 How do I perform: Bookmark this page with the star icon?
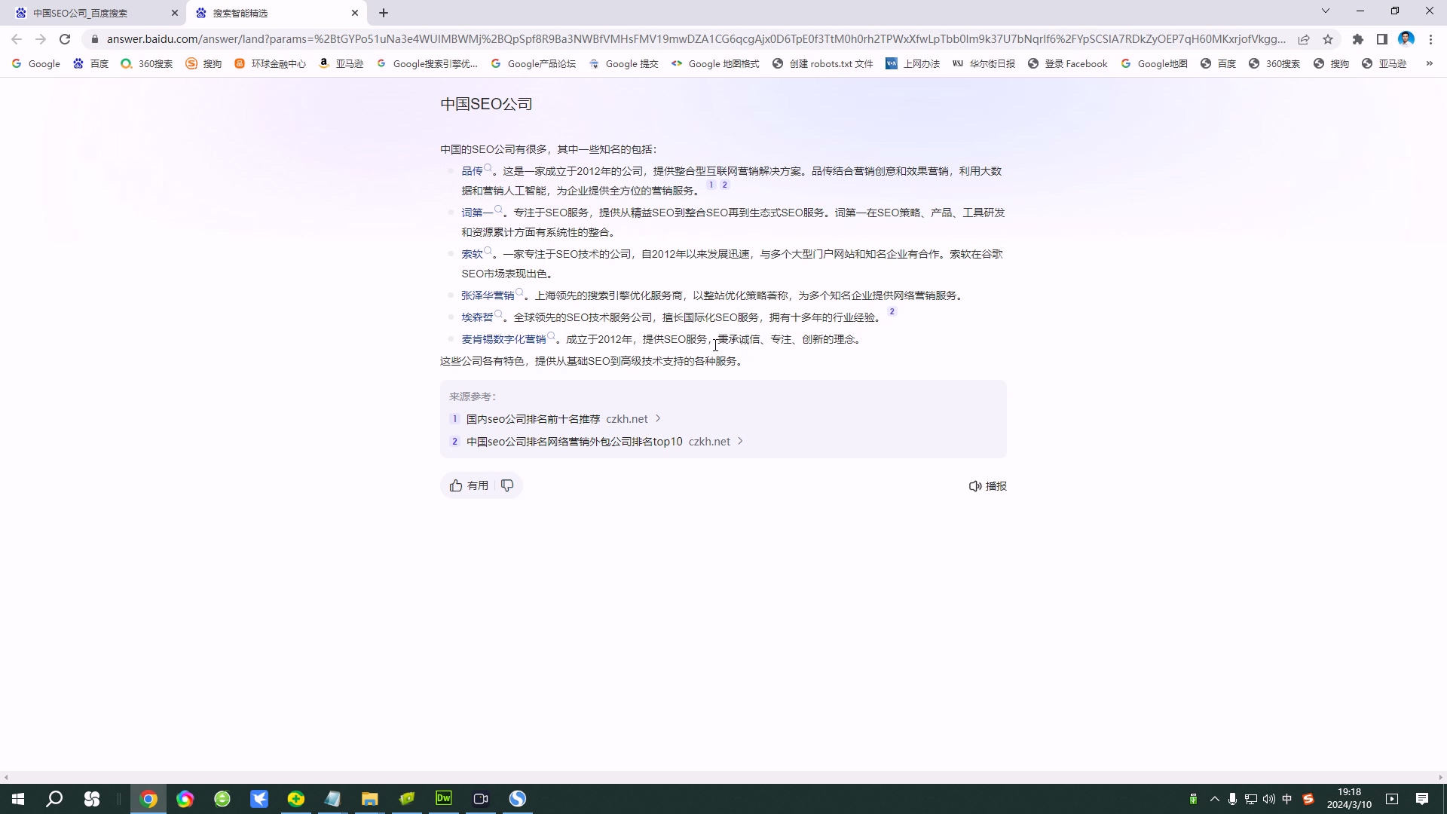tap(1328, 39)
